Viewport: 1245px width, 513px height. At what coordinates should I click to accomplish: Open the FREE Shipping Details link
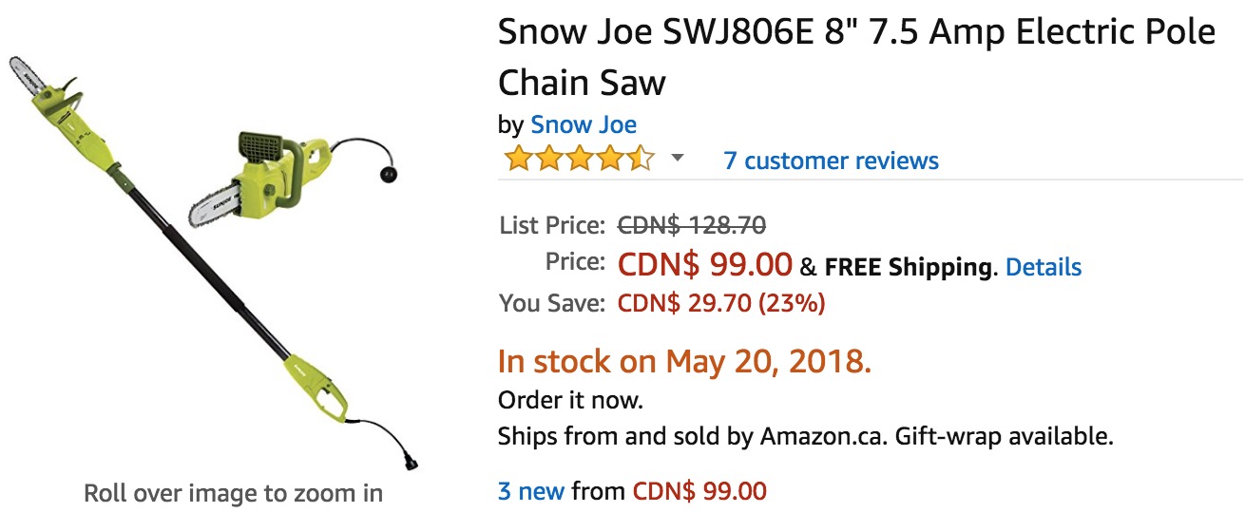click(1043, 267)
